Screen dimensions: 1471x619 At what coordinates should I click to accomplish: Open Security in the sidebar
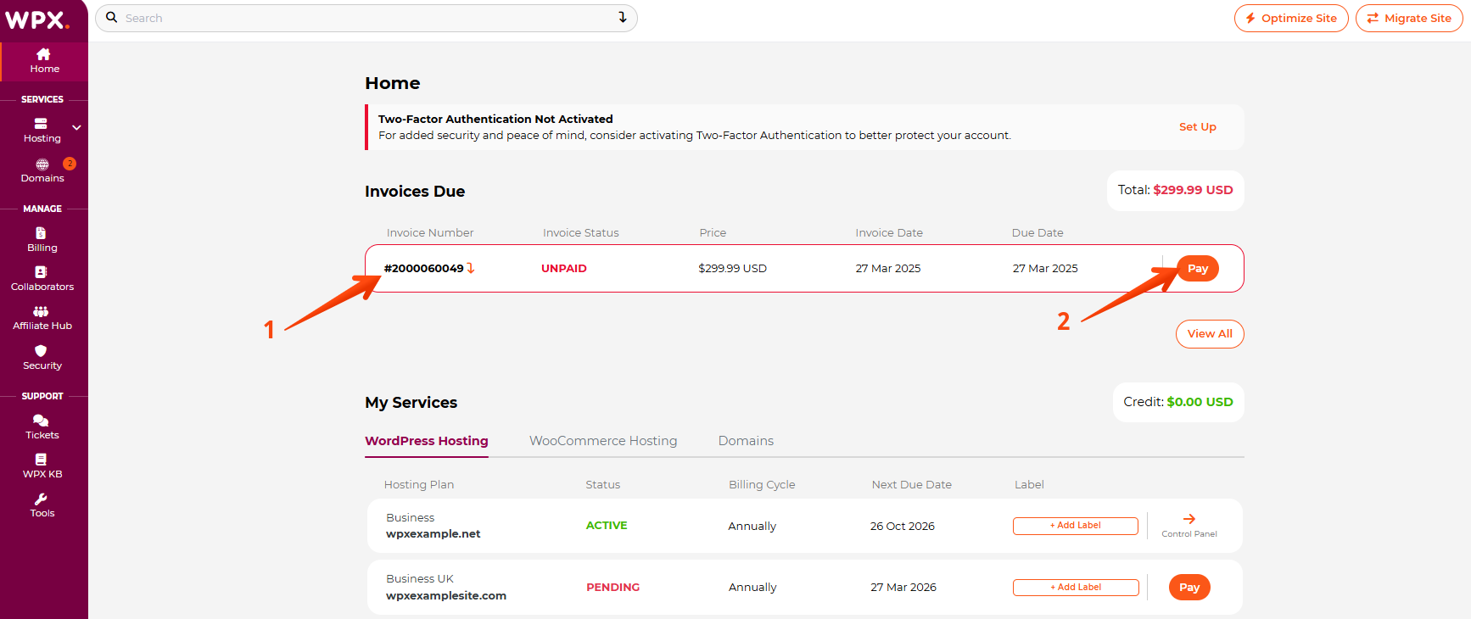pyautogui.click(x=42, y=358)
